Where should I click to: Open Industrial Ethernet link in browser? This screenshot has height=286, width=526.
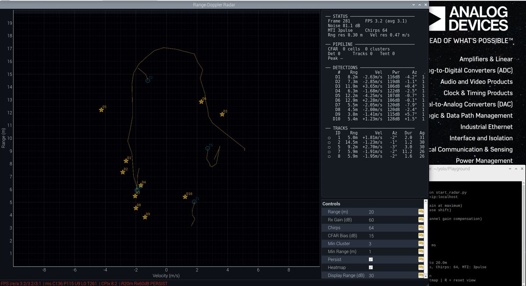(x=486, y=127)
